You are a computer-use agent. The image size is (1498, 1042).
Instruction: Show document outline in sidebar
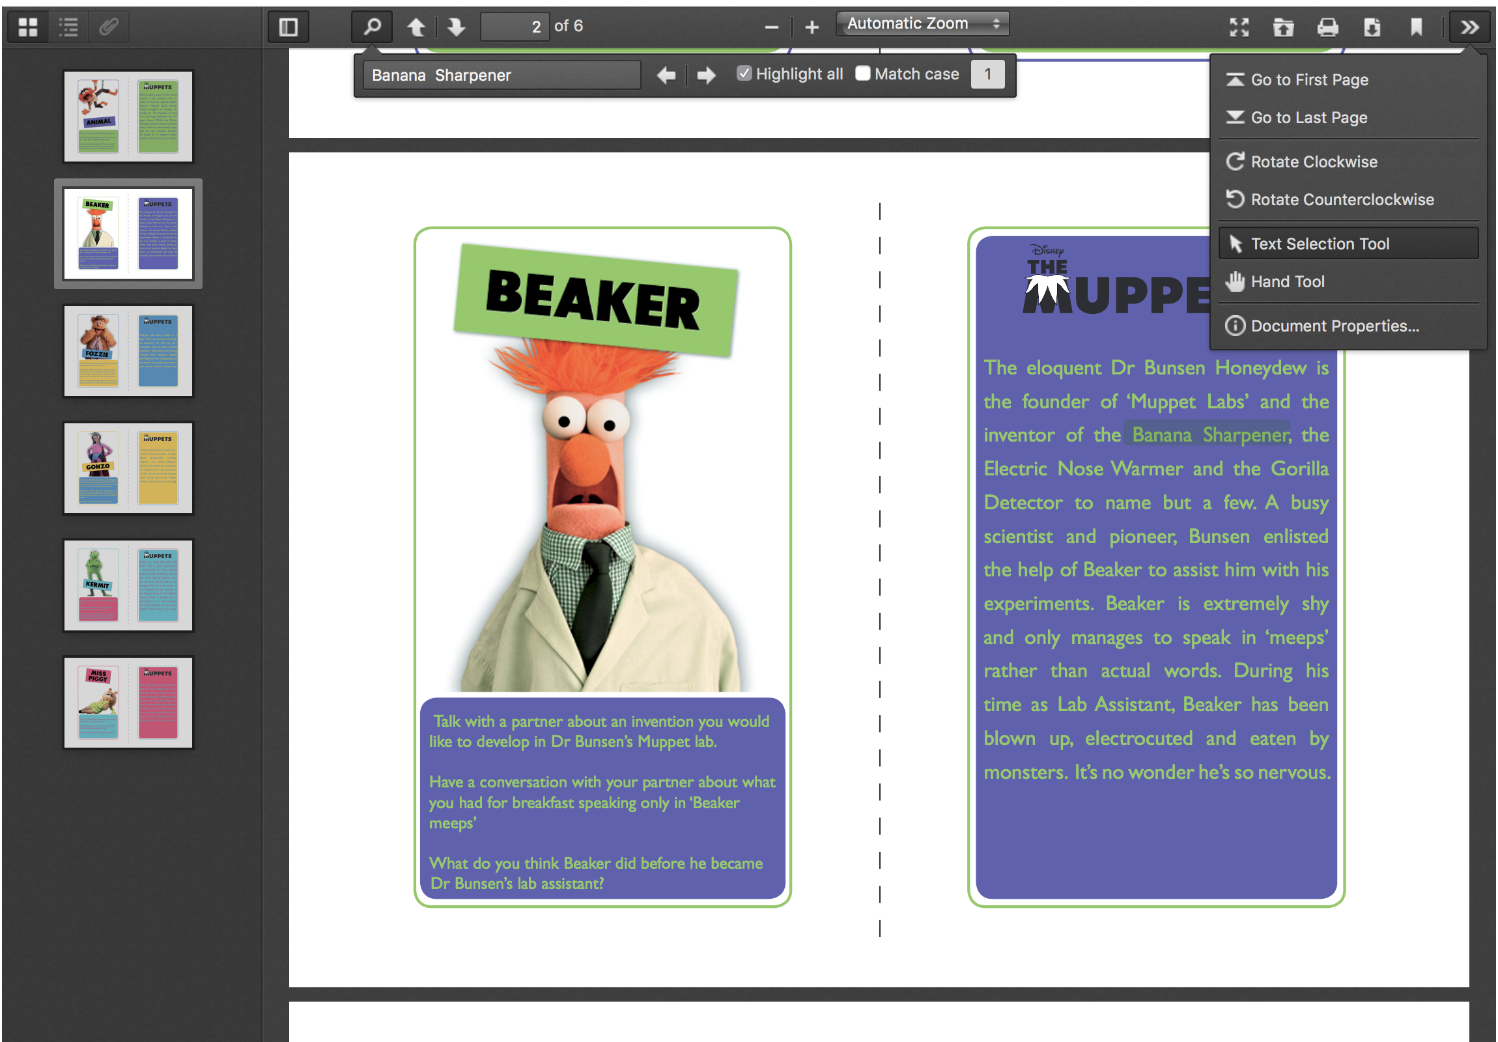click(x=68, y=27)
